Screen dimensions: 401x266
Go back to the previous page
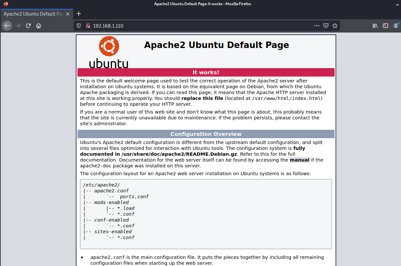(x=7, y=26)
